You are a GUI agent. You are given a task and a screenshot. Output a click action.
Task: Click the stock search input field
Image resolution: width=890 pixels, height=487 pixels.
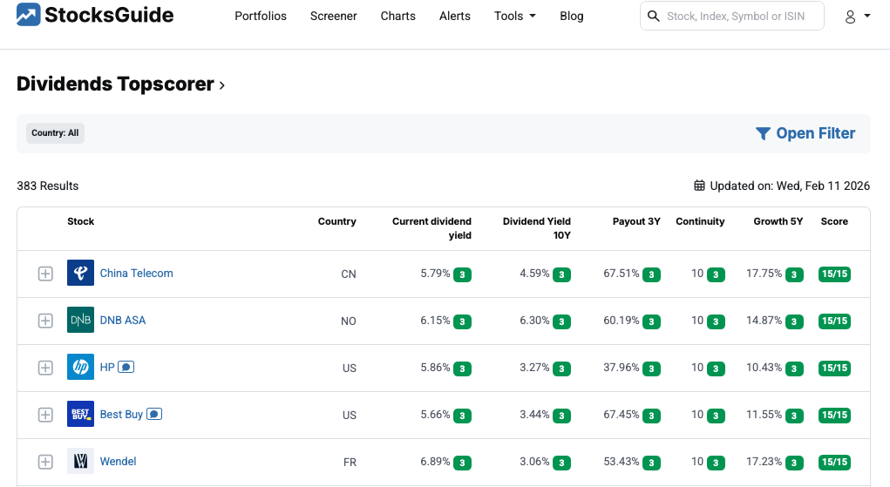(x=741, y=16)
